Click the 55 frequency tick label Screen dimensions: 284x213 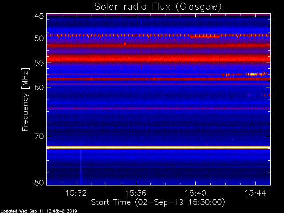coord(39,63)
